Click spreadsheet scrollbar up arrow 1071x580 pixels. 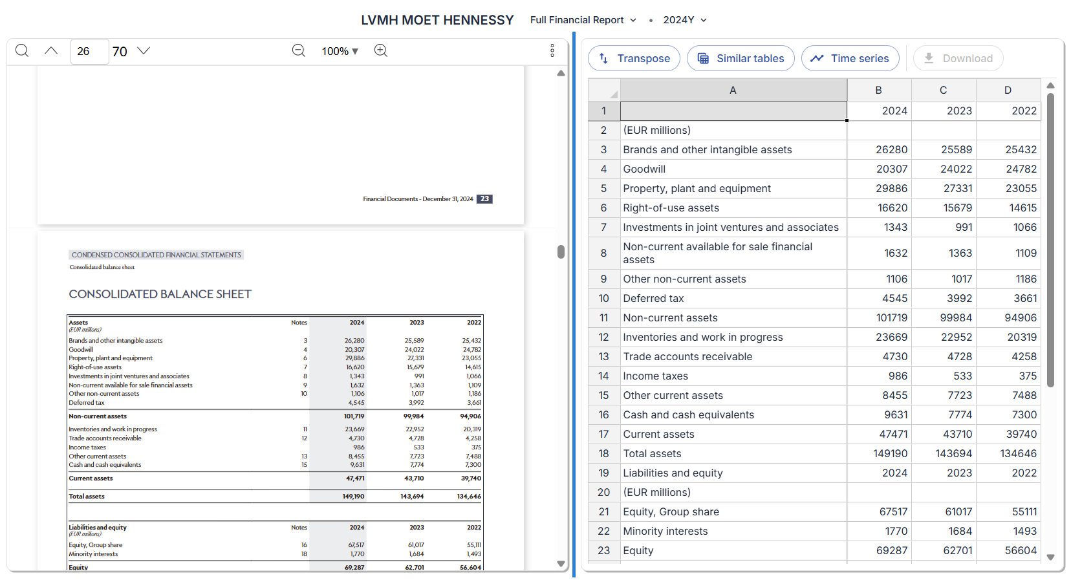coord(1050,85)
